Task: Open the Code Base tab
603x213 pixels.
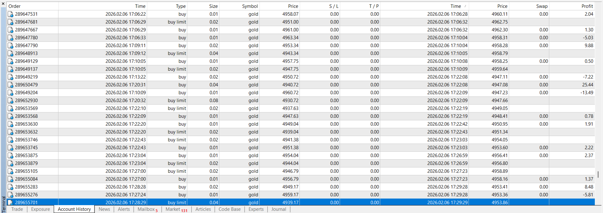Action: (x=230, y=209)
